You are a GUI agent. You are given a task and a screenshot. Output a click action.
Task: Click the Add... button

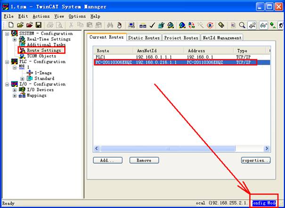pos(107,160)
